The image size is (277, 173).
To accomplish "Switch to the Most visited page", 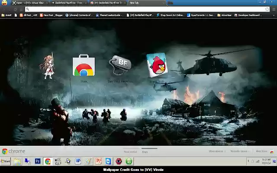I will click(x=130, y=152).
